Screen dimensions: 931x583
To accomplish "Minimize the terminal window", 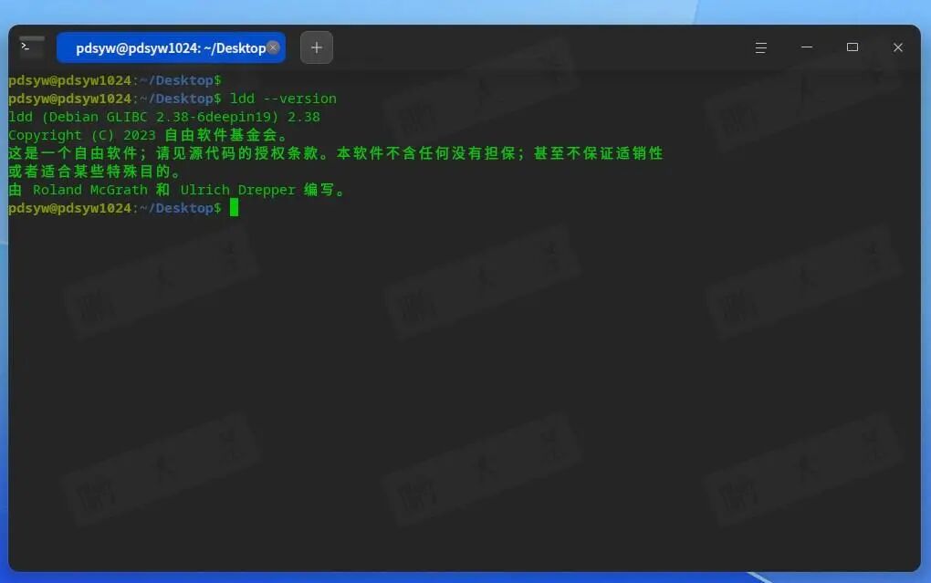I will pos(806,47).
